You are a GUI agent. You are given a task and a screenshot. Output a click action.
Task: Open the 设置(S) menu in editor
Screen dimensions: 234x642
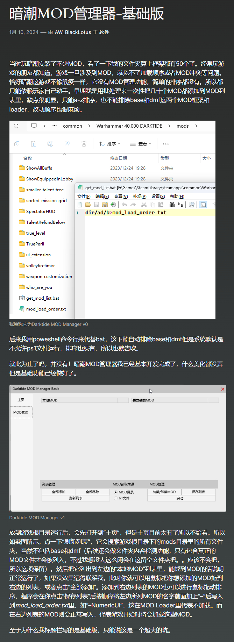click(158, 197)
